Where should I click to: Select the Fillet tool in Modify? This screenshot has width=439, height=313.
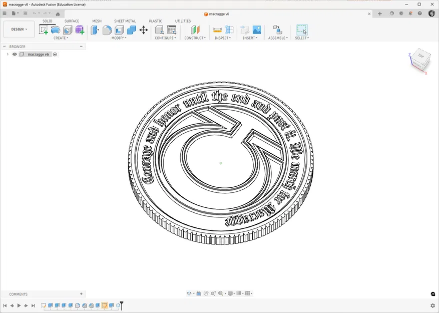coord(107,30)
